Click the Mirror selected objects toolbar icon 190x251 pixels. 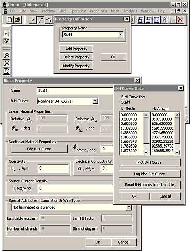(164, 20)
